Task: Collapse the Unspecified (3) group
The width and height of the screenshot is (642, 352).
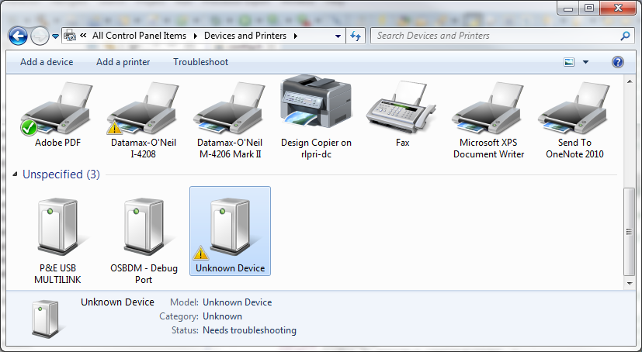Action: pos(16,174)
